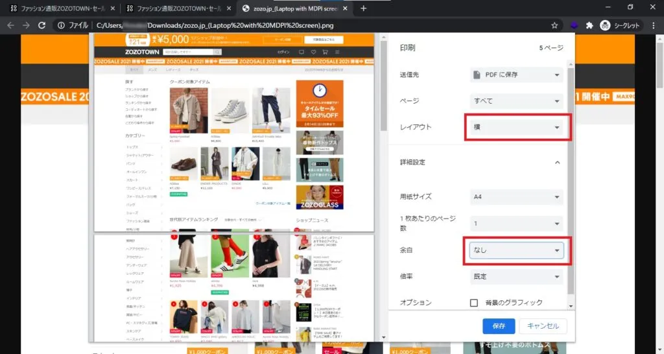Click the 5ページ page count text
Screen dimensions: 664x354
(x=551, y=48)
